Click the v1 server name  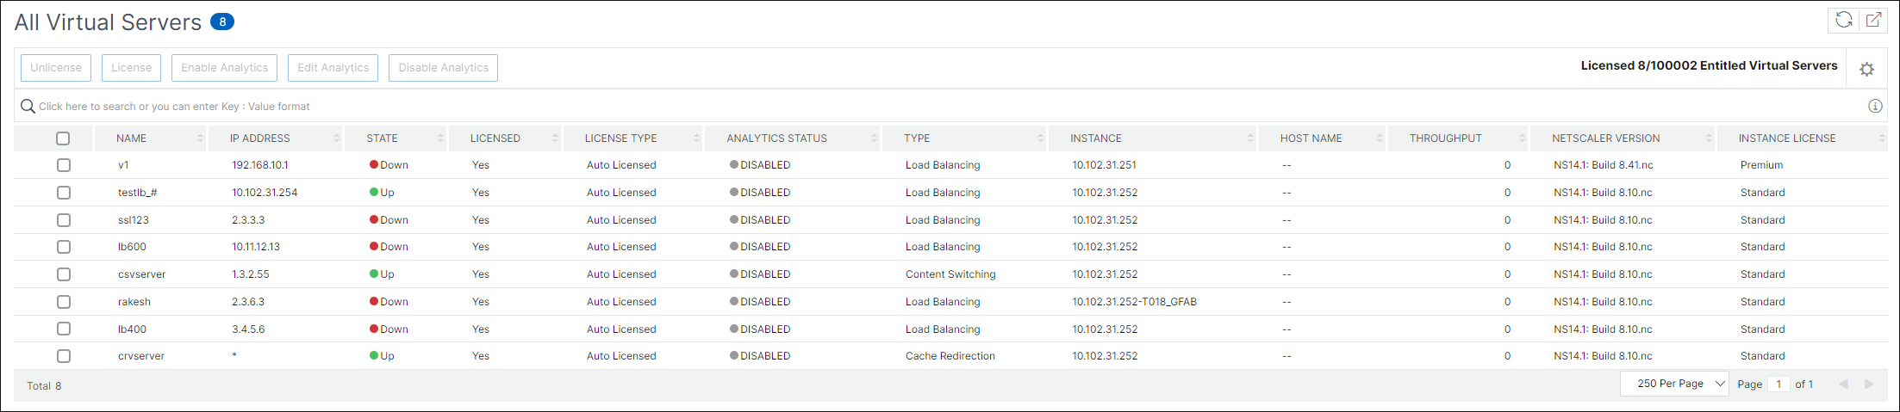pos(123,165)
